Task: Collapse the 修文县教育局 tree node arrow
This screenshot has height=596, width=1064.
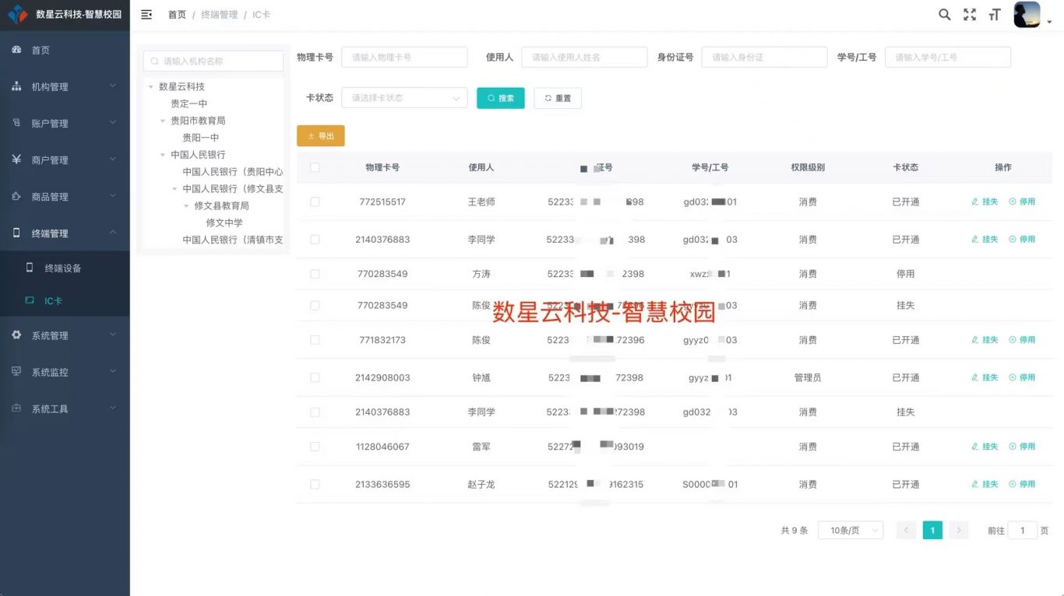Action: 186,206
